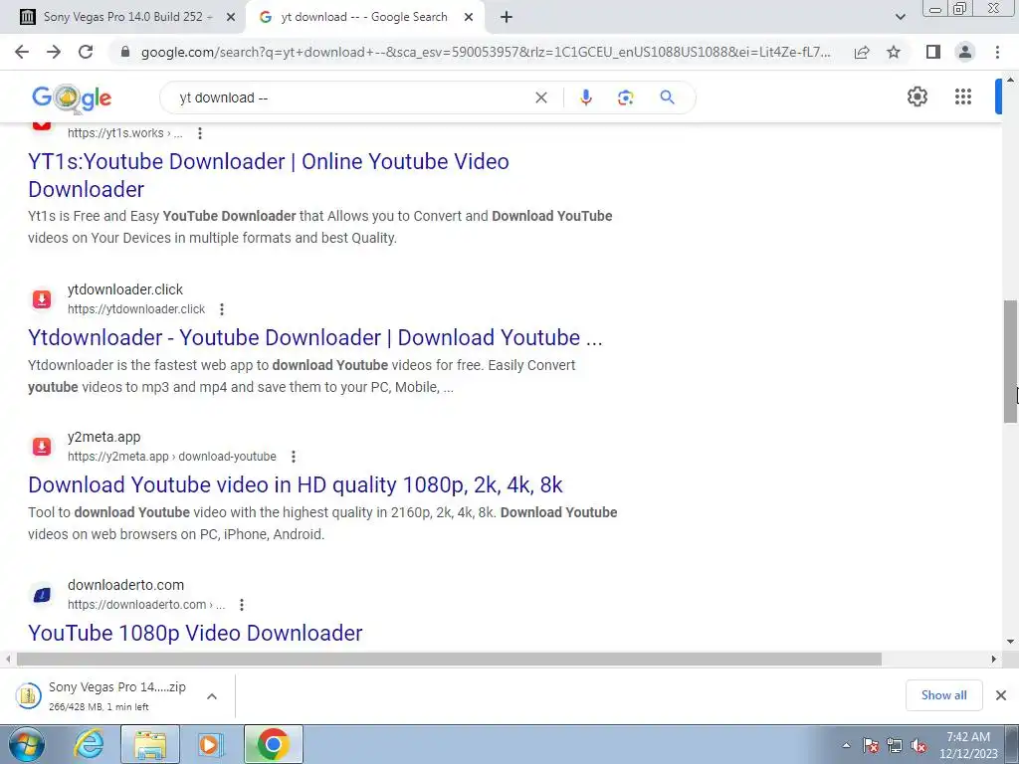Click the taskbar clock showing 7:42 AM
Image resolution: width=1019 pixels, height=764 pixels.
(968, 745)
